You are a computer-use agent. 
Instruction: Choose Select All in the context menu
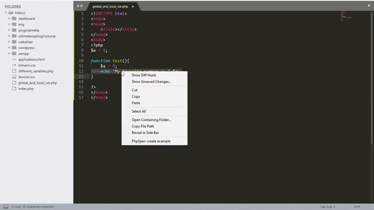click(154, 111)
